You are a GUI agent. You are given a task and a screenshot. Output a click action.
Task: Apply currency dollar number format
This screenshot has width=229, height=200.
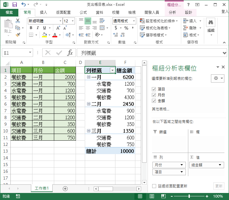point(116,28)
